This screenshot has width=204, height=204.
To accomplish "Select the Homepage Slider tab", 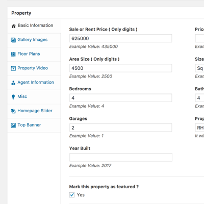I will [x=34, y=111].
